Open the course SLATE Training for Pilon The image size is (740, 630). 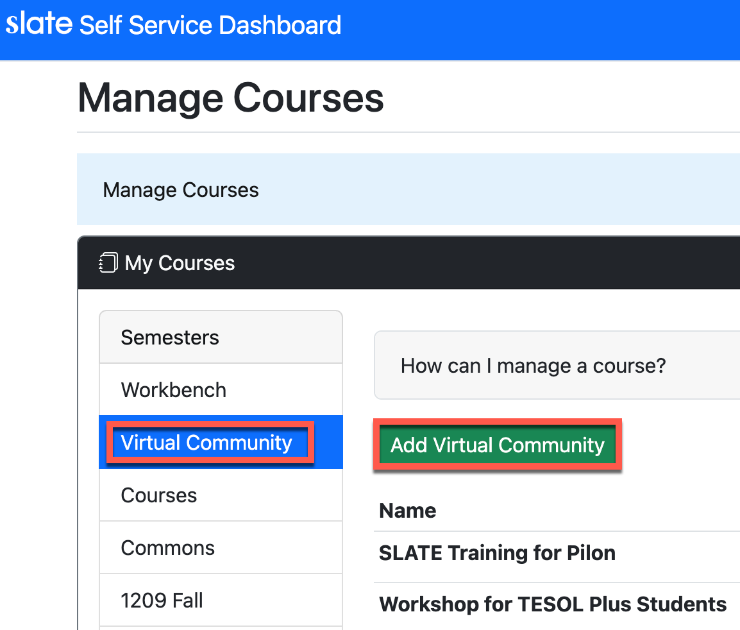tap(497, 552)
